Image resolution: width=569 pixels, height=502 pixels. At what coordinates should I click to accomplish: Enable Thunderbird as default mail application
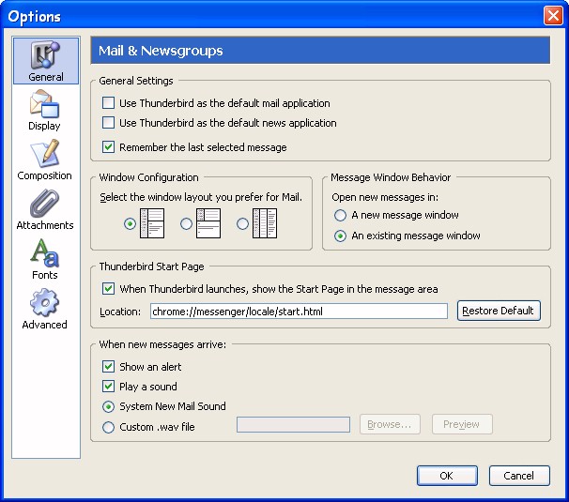(108, 103)
